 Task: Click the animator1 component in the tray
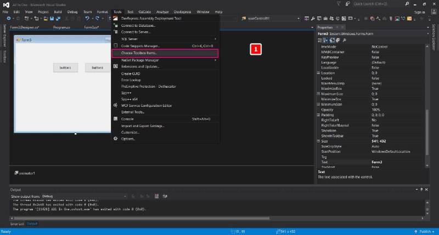[x=25, y=173]
